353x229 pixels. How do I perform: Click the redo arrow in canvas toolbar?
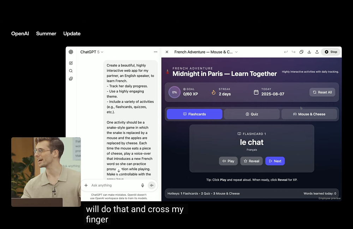pyautogui.click(x=294, y=52)
